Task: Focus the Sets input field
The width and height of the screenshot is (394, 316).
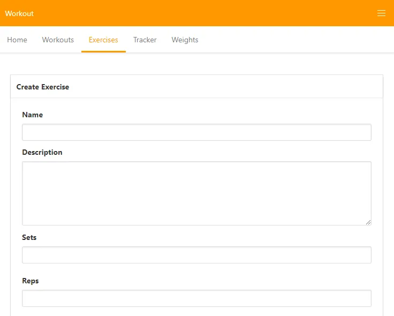Action: 196,255
